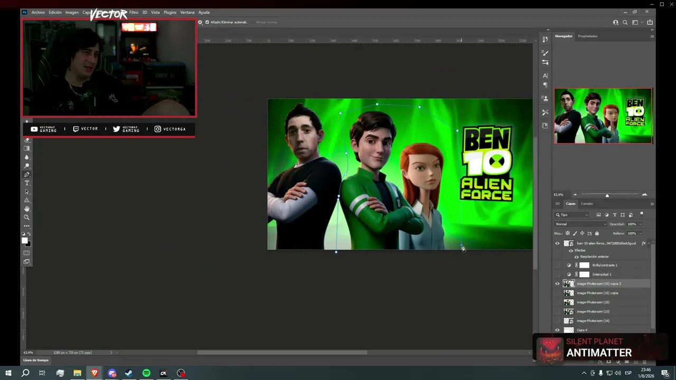
Task: Collapse effects on ben-10-alien-force layer
Action: [x=649, y=243]
